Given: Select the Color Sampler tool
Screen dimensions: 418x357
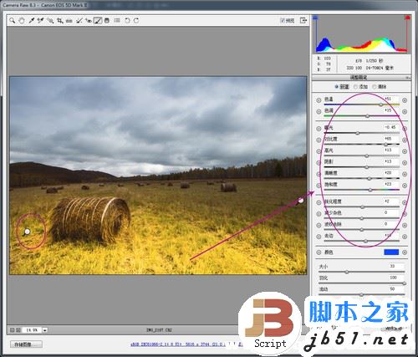Looking at the screenshot, I should click(x=41, y=21).
